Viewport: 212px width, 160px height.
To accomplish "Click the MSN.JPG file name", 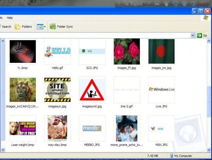I will click(161, 145).
